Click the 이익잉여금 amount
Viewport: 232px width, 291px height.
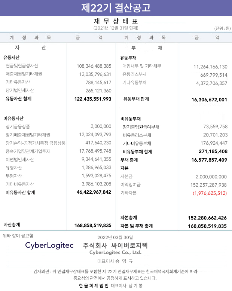208,185
